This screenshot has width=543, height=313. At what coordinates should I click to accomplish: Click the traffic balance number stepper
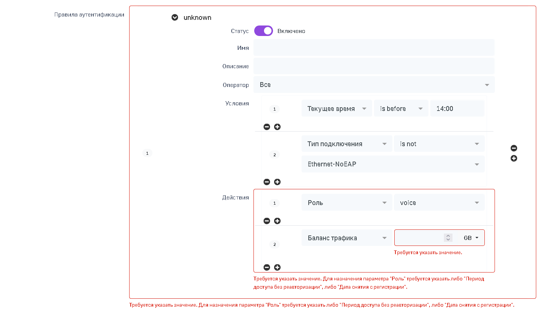[x=448, y=238]
